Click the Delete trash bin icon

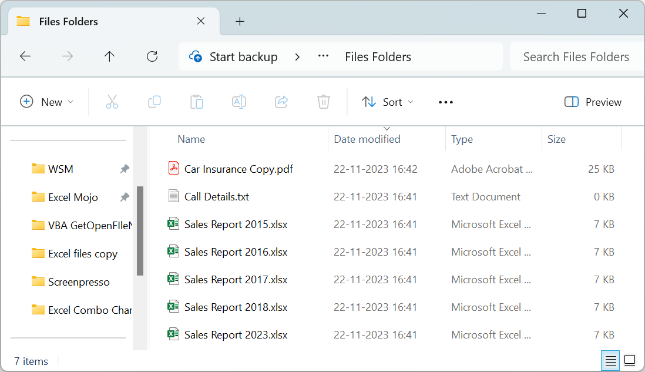pyautogui.click(x=324, y=102)
